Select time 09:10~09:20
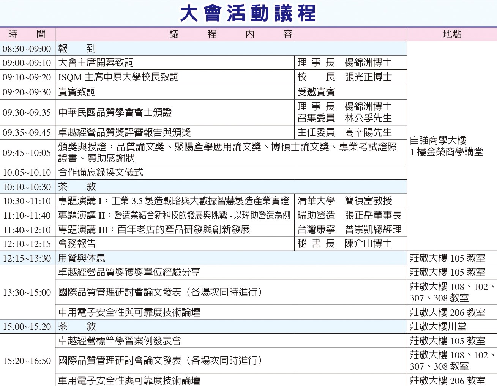 tap(27, 77)
